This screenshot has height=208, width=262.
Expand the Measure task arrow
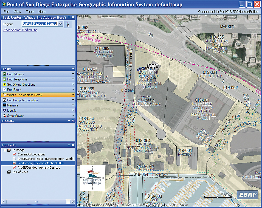pos(73,105)
